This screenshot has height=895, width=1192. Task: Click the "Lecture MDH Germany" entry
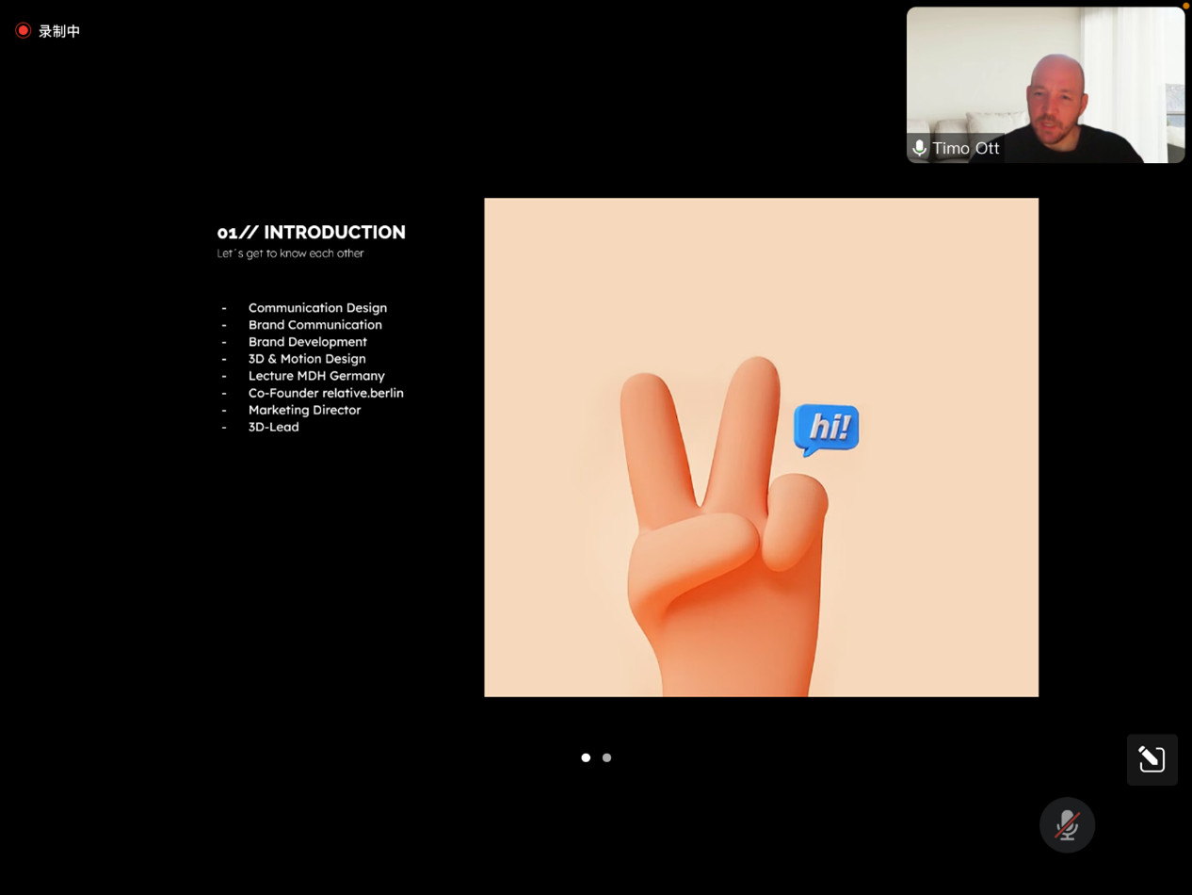316,376
